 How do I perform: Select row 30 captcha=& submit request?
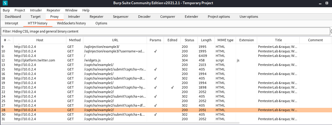(166, 114)
